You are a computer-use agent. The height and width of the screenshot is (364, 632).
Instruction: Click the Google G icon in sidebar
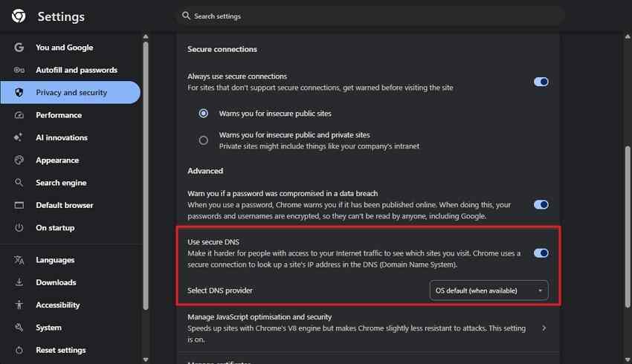click(x=19, y=48)
